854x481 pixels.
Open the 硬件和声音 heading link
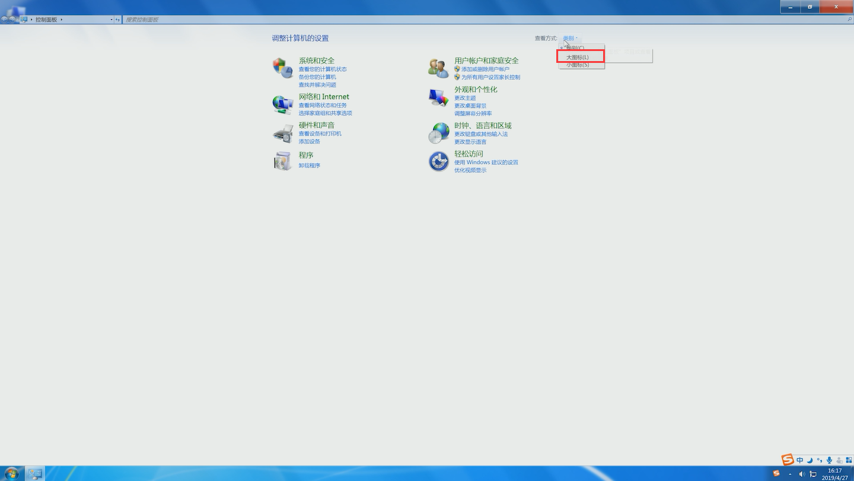tap(317, 125)
